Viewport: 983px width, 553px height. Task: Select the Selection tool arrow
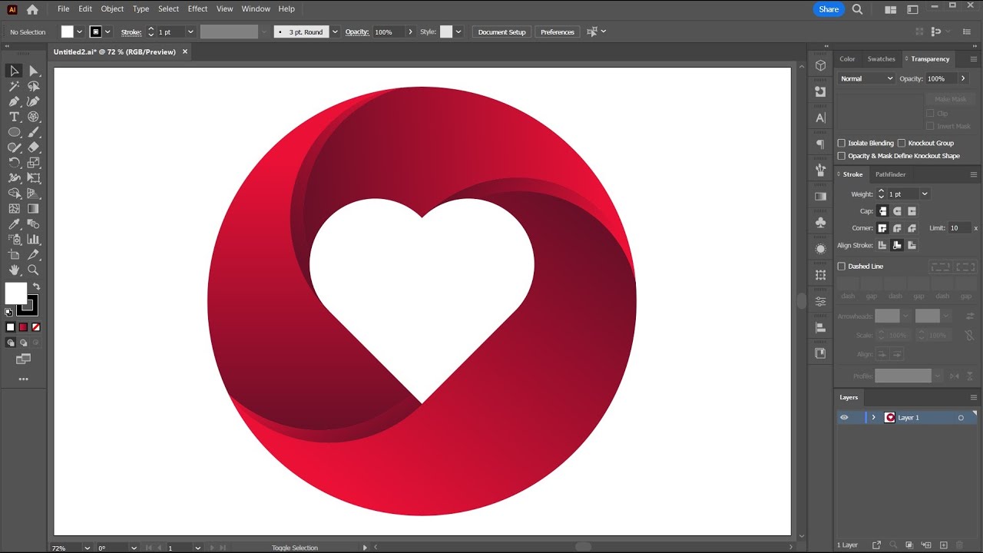[x=14, y=71]
